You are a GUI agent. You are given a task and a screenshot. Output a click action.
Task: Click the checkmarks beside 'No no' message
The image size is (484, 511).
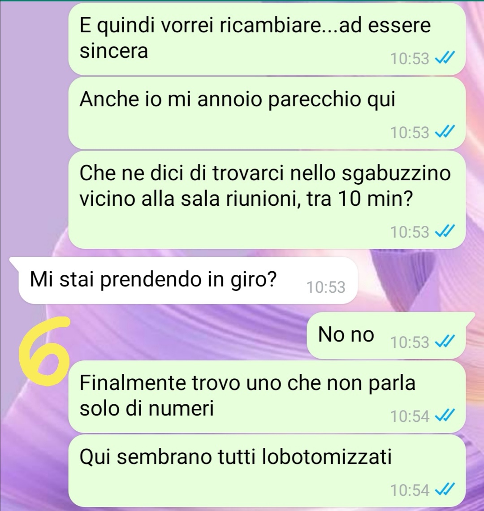point(445,342)
